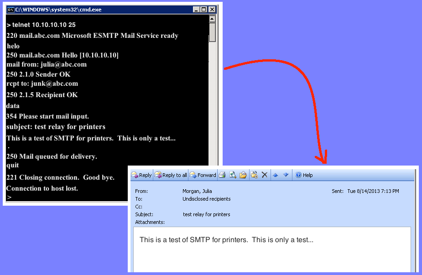Screen dimensions: 422x275
Task: Click 'Undisclosed recipients' in To field
Action: click(x=206, y=199)
